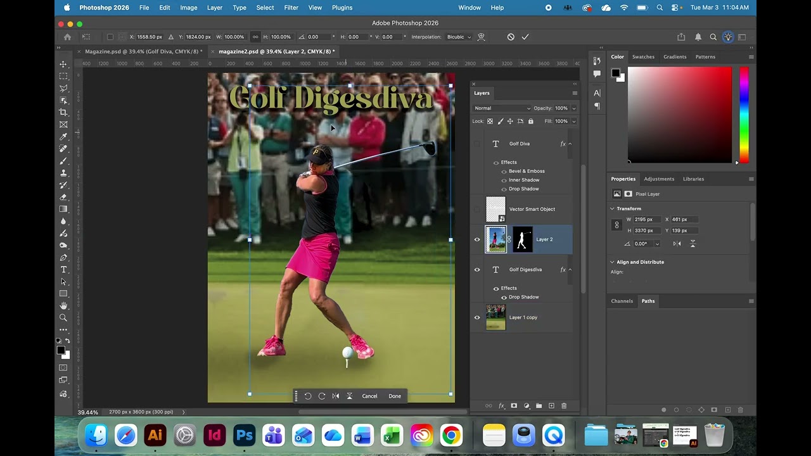Select the Horizontal Type tool
Viewport: 811px width, 456px height.
pyautogui.click(x=63, y=269)
